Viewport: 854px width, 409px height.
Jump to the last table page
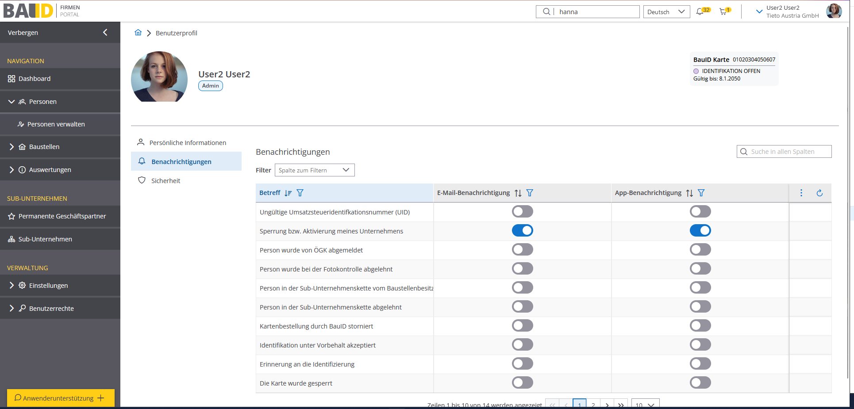tap(621, 405)
